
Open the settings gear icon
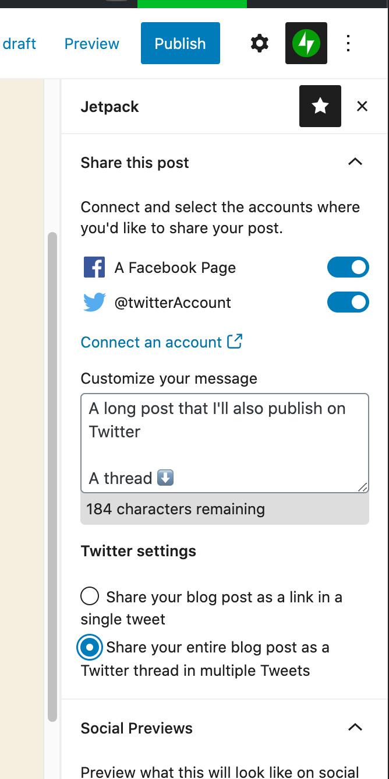pyautogui.click(x=259, y=43)
